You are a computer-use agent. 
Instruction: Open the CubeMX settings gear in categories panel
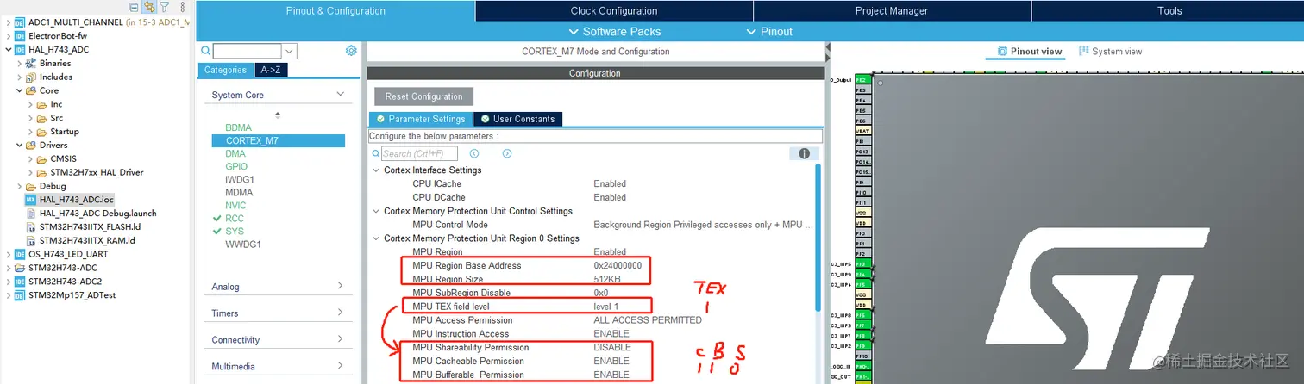(351, 51)
